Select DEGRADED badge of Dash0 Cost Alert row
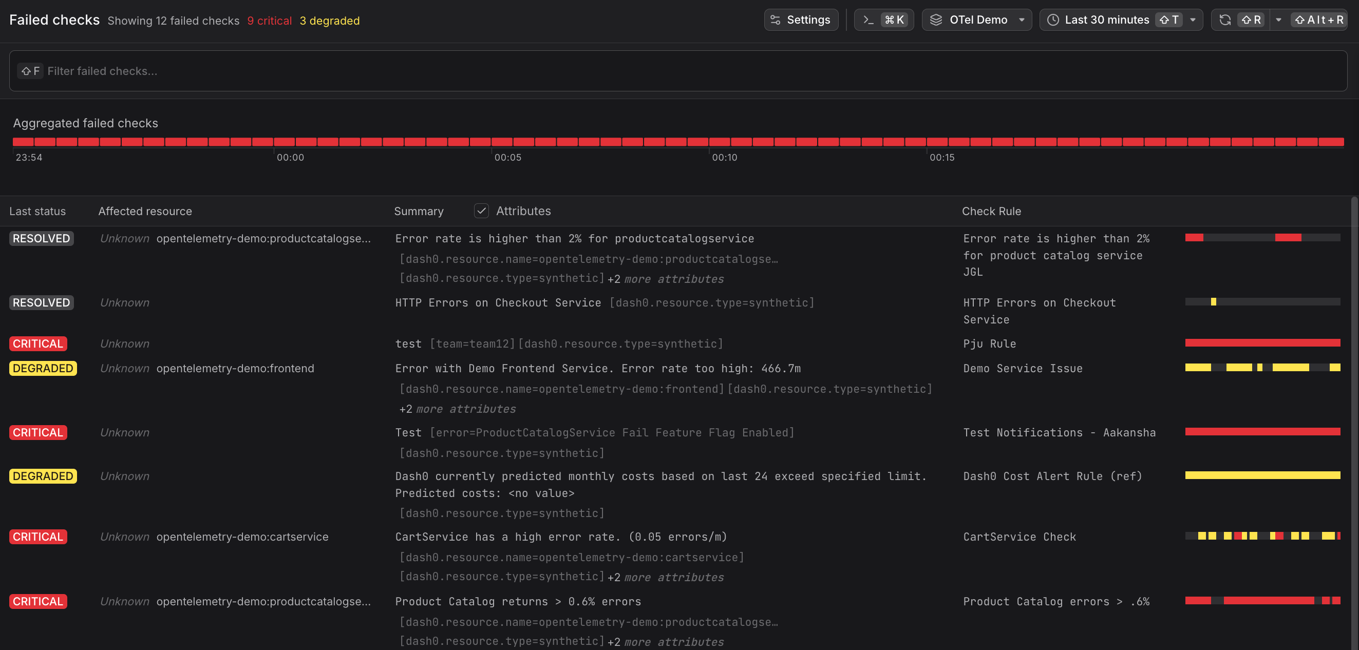1359x650 pixels. tap(43, 476)
